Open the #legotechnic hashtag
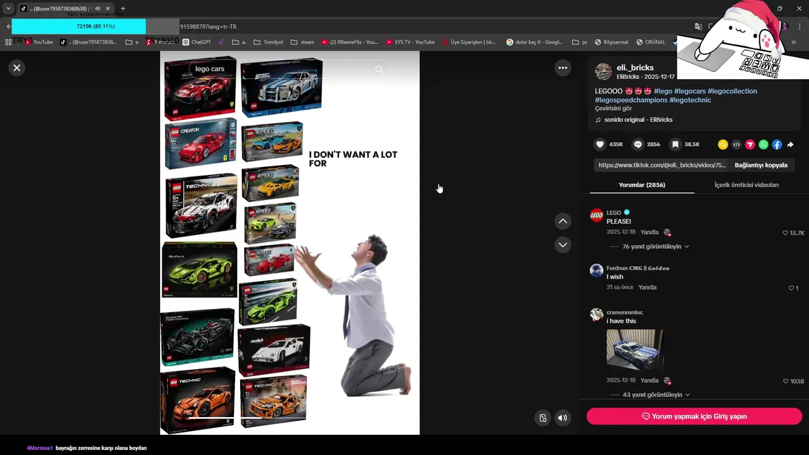The width and height of the screenshot is (809, 455). [x=690, y=100]
